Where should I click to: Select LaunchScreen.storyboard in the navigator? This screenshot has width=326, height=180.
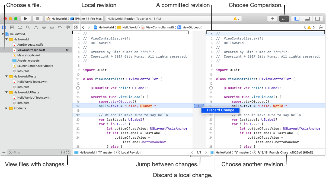click(35, 66)
